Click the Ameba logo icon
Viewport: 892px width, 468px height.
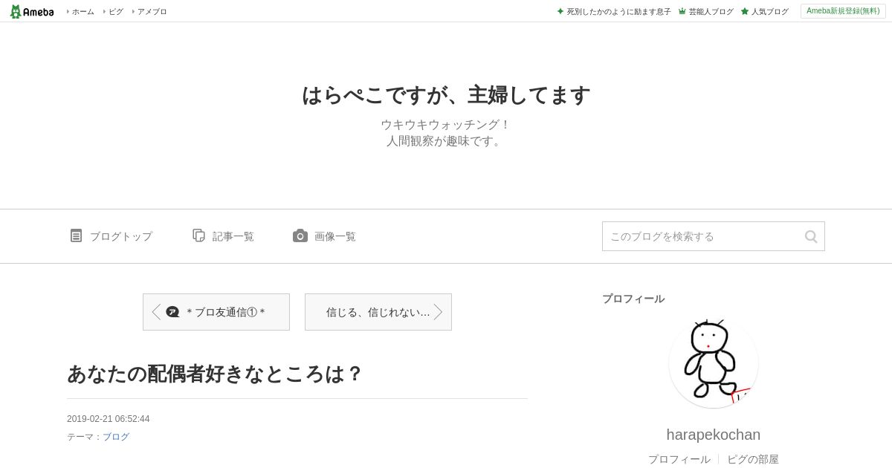pyautogui.click(x=31, y=11)
